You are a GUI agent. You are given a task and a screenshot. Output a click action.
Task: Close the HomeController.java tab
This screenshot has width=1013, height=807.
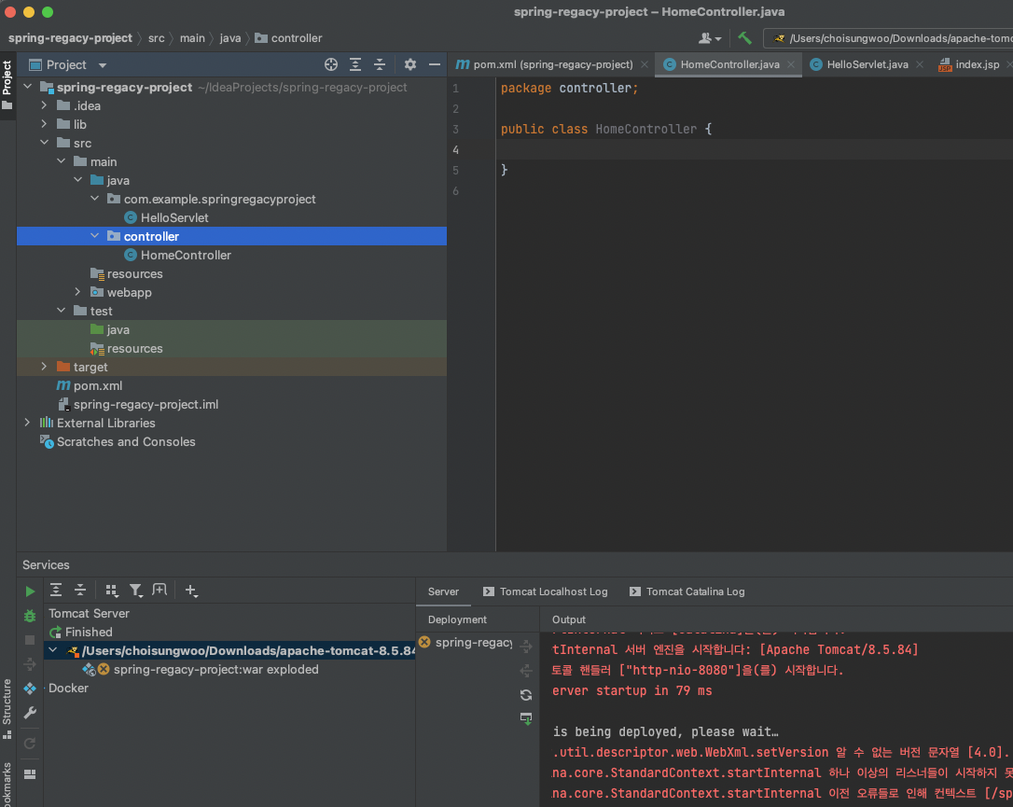[x=791, y=64]
